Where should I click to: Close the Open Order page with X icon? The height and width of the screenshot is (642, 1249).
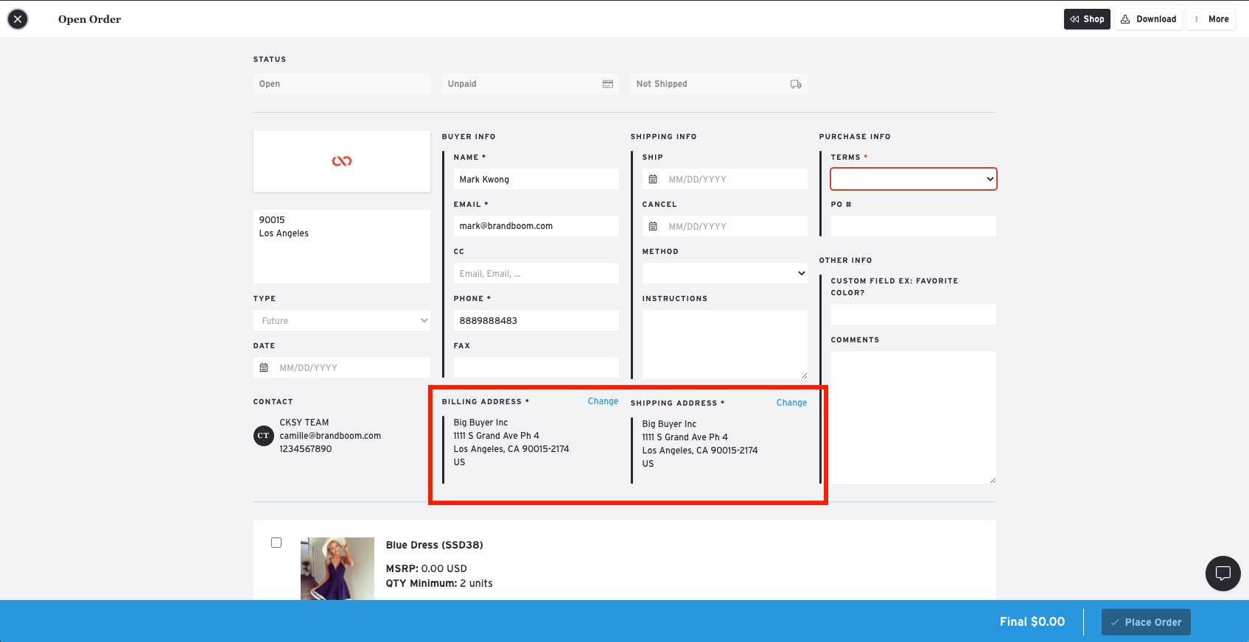point(18,19)
